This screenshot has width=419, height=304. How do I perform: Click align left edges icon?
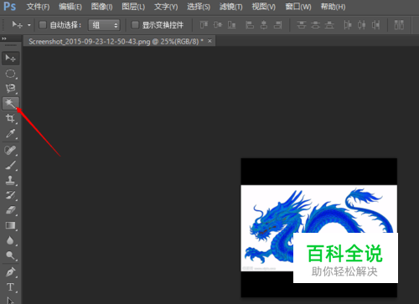pyautogui.click(x=250, y=25)
